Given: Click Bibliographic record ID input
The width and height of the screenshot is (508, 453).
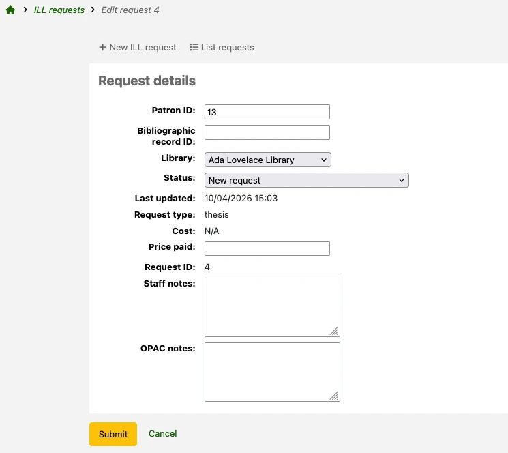Looking at the screenshot, I should pos(267,132).
